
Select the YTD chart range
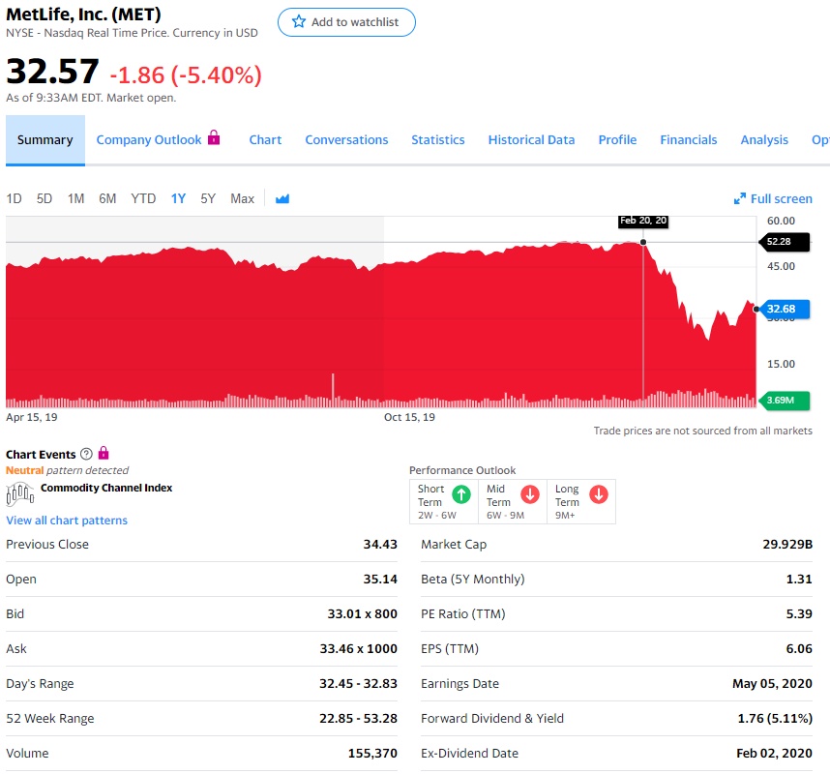click(x=143, y=198)
